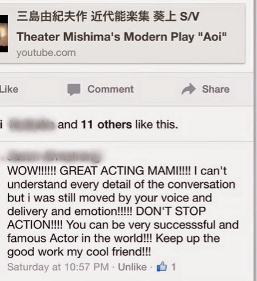Click the 'Saturday at 10:57 PM' timestamp
The height and width of the screenshot is (281, 257).
[x=58, y=267]
